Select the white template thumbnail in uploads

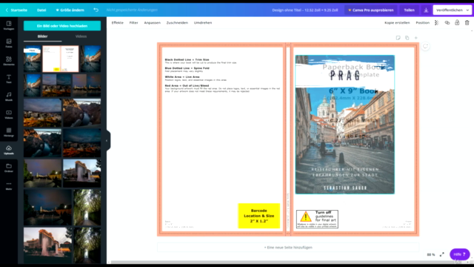pos(61,59)
